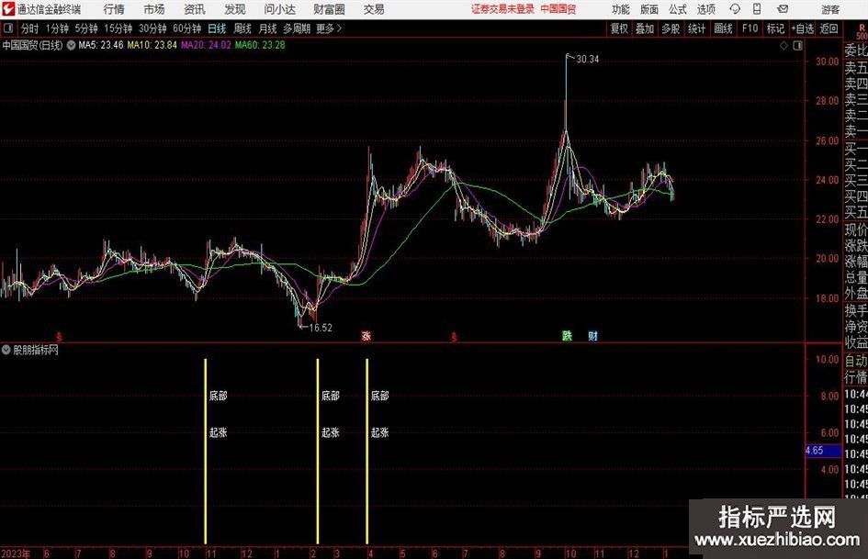868x559 pixels.
Task: Click the MA60: 23.28 value
Action: 260,45
